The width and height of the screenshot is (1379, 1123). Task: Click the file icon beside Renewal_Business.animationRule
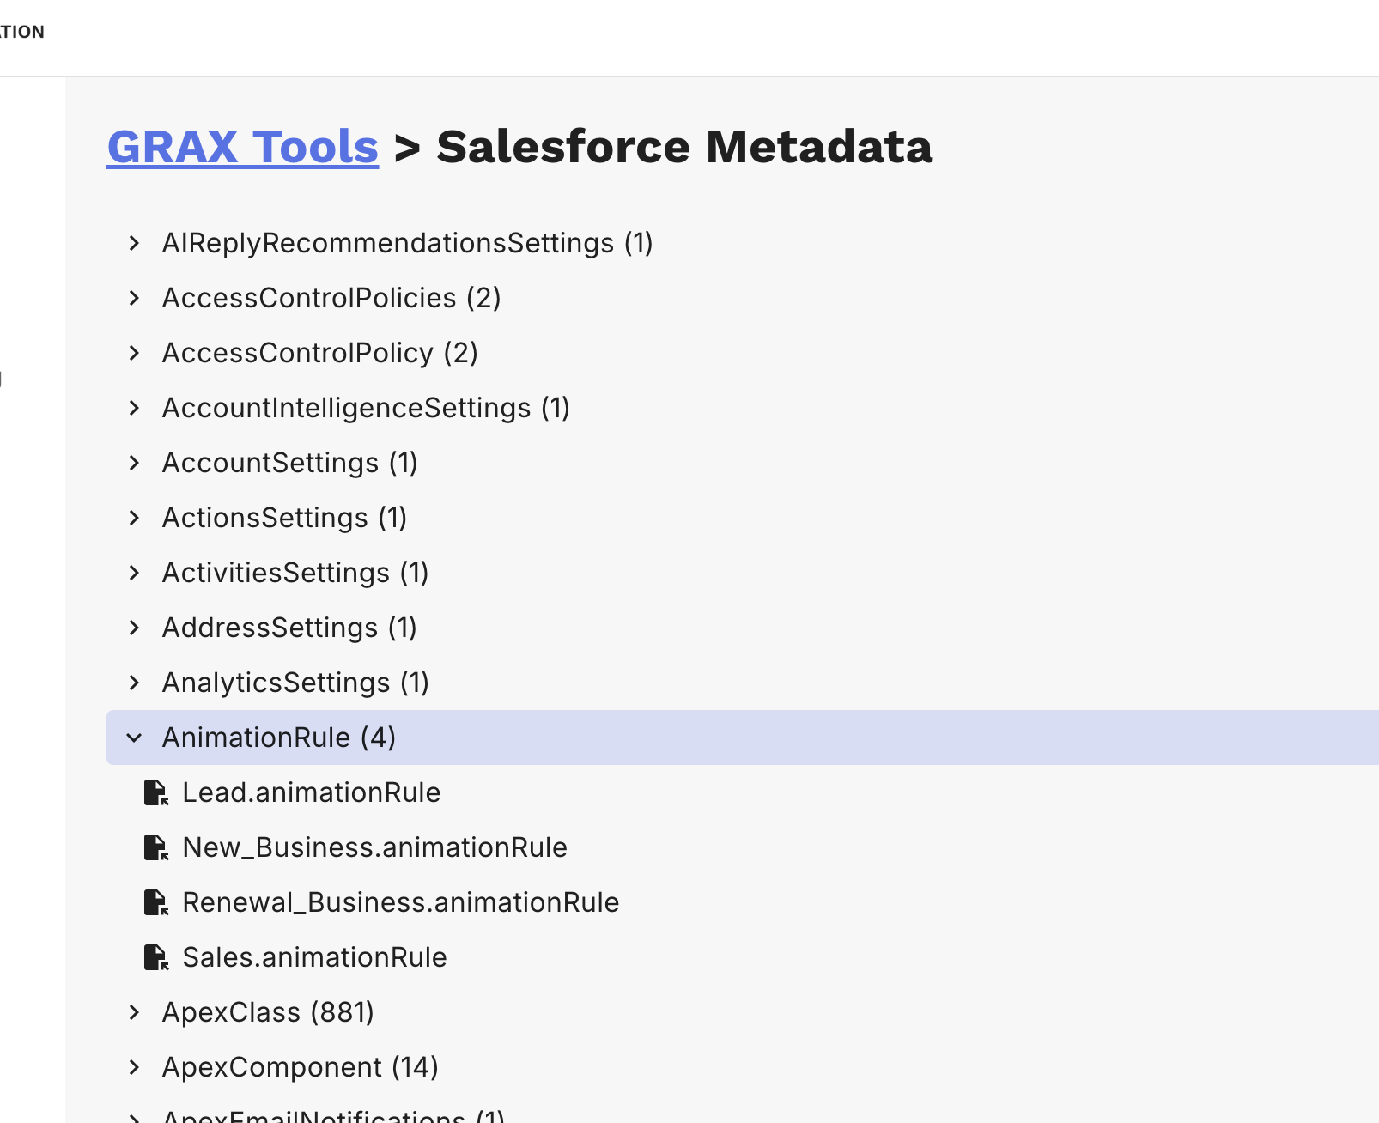pos(155,902)
